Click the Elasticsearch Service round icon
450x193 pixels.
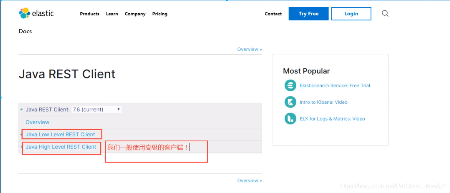[290, 85]
